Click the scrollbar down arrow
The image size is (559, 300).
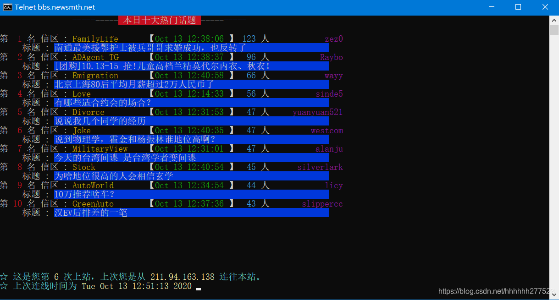tap(554, 295)
